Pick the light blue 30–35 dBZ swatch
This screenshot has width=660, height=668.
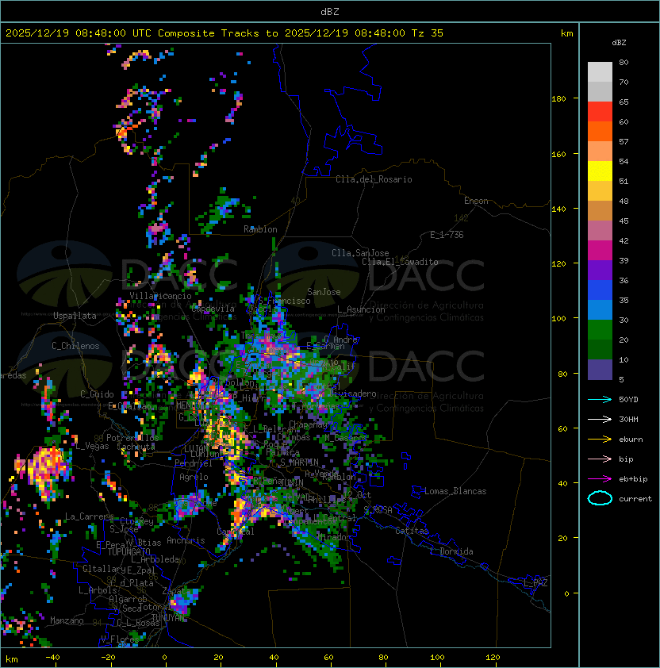coord(600,309)
